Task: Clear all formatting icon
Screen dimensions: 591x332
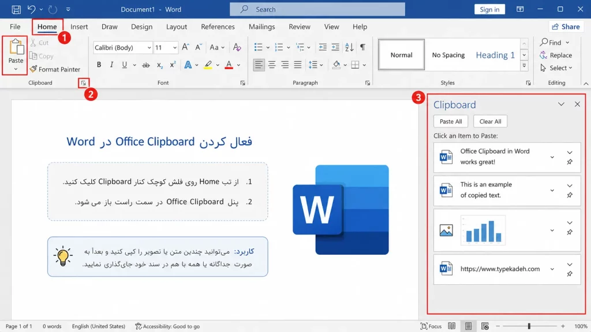Action: point(237,47)
